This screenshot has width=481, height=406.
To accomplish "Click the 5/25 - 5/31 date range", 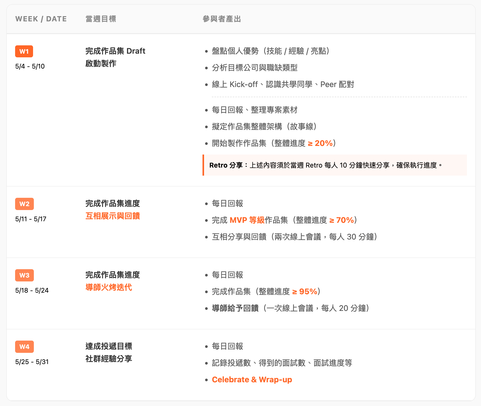I will point(32,362).
